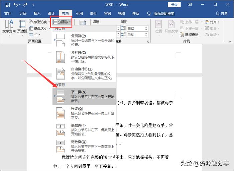
Task: Open the 下移一层 dropdown arrow
Action: tap(202, 28)
